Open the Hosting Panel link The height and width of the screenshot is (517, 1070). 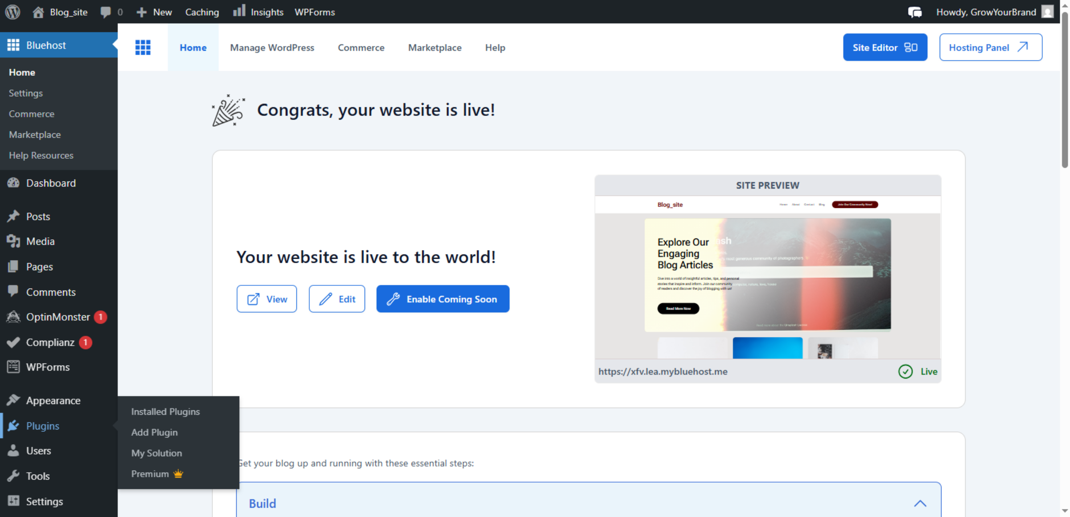click(990, 47)
